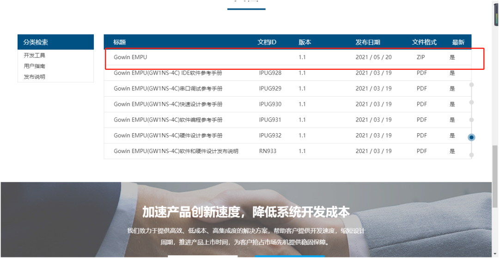Open the 硬件设计参考手册 document

(x=168, y=135)
